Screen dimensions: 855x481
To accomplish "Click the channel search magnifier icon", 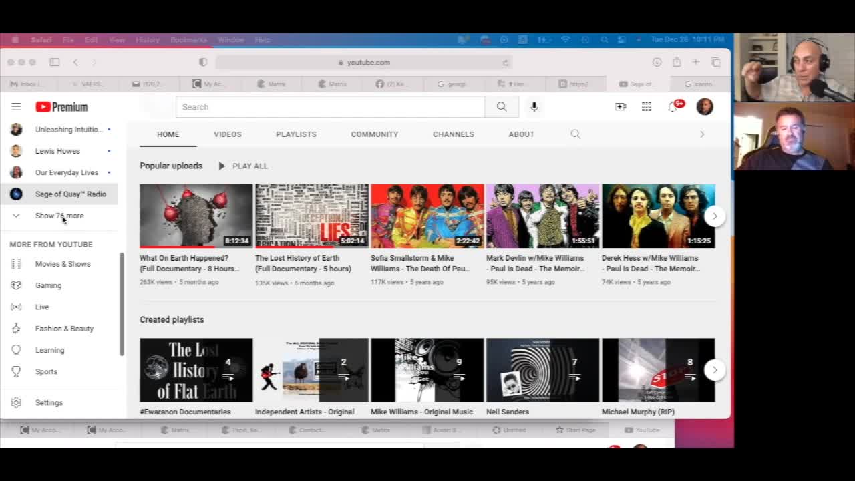I will tap(575, 134).
